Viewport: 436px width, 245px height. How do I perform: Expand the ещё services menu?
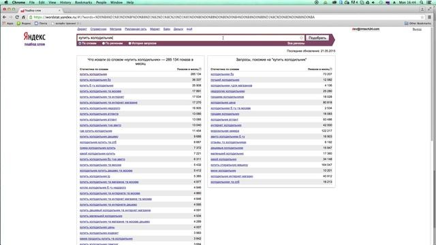(189, 29)
